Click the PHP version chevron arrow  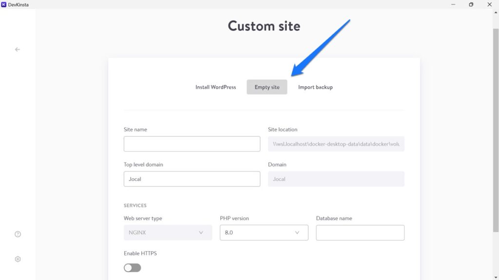point(297,233)
